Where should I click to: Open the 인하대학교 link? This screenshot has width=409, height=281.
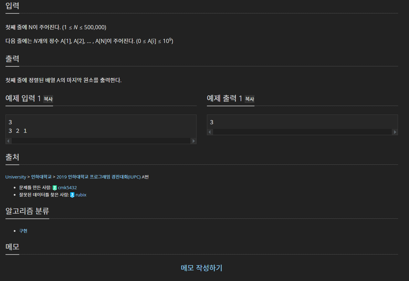point(41,177)
